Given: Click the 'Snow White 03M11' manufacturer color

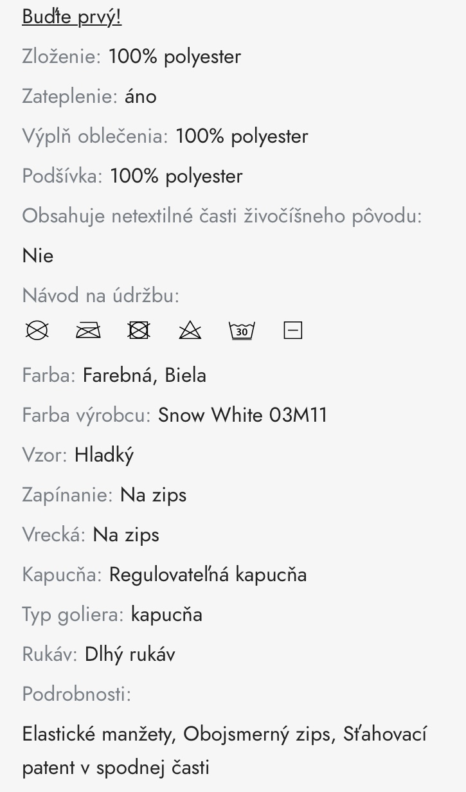Looking at the screenshot, I should tap(242, 415).
